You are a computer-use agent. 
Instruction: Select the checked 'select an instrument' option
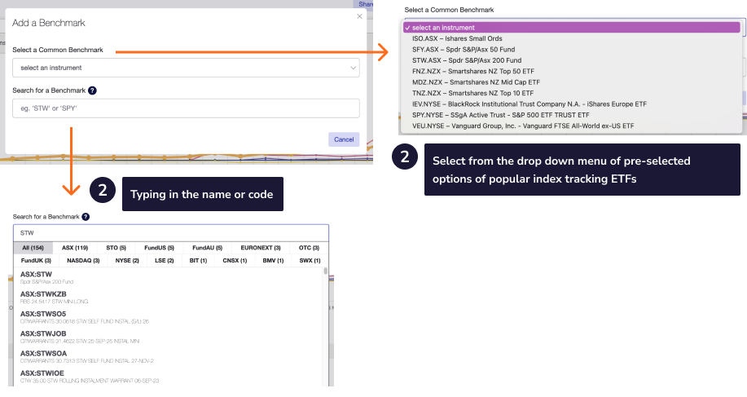point(571,28)
